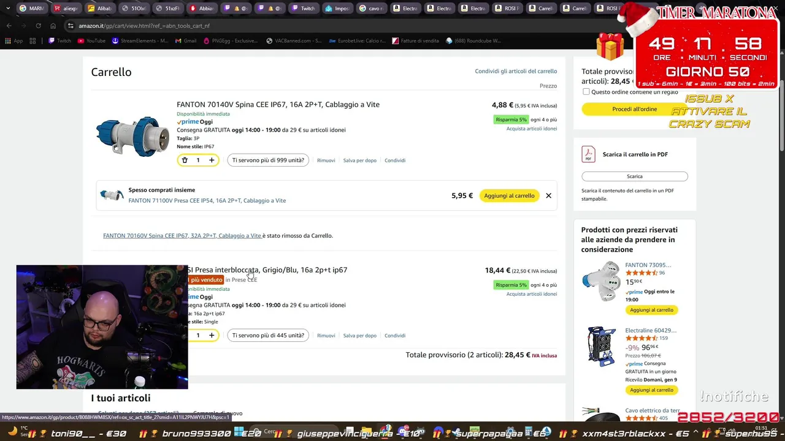The height and width of the screenshot is (441, 785).
Task: Open the StreamElements bookmark
Action: click(x=140, y=41)
